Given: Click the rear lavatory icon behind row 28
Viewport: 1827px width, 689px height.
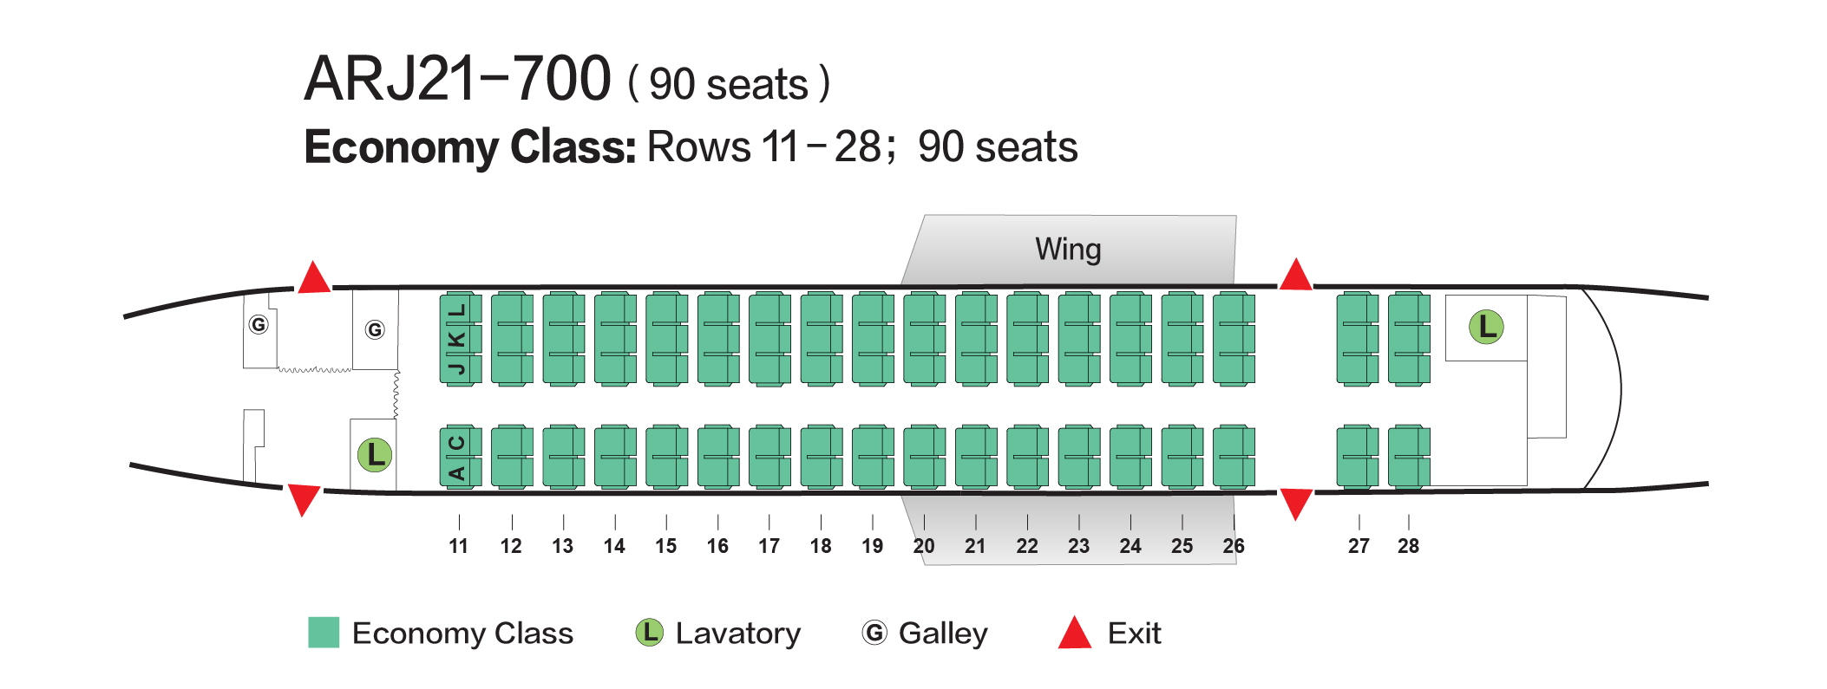Looking at the screenshot, I should click(x=1486, y=327).
